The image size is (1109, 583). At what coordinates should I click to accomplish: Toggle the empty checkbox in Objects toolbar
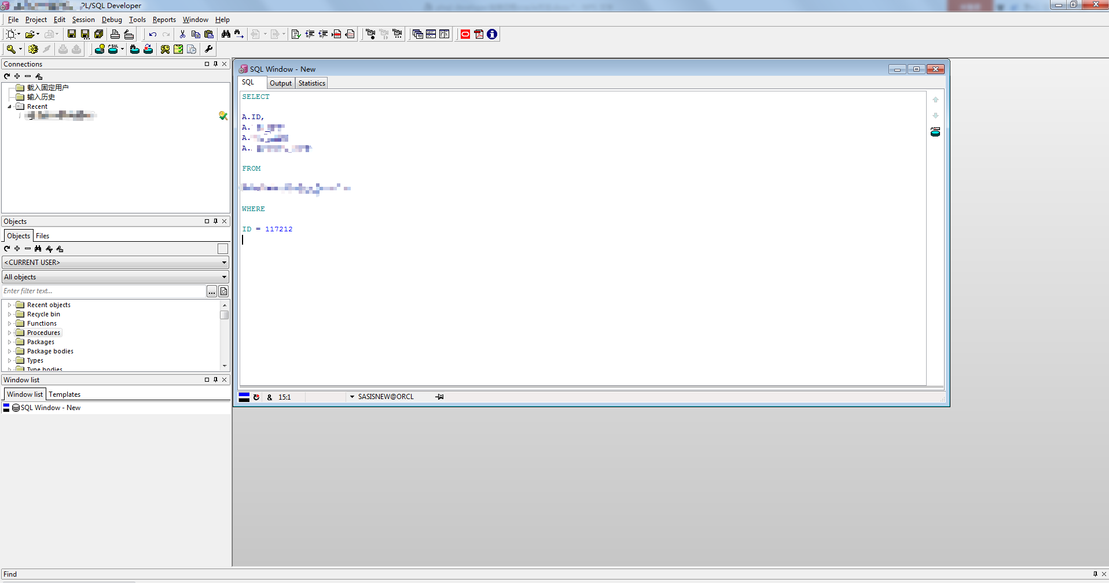point(223,249)
